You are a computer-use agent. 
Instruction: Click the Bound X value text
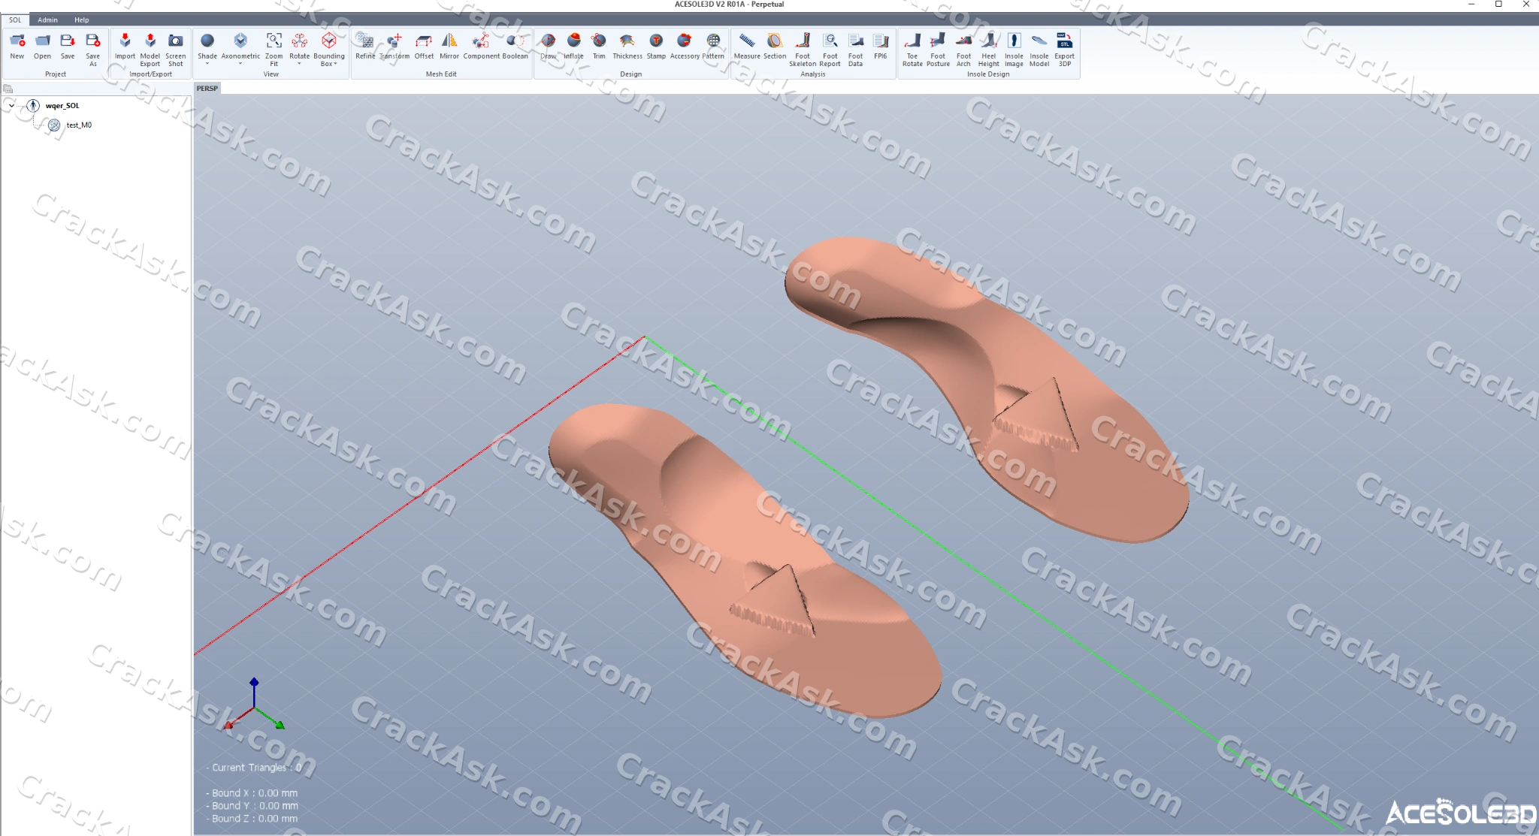coord(252,793)
